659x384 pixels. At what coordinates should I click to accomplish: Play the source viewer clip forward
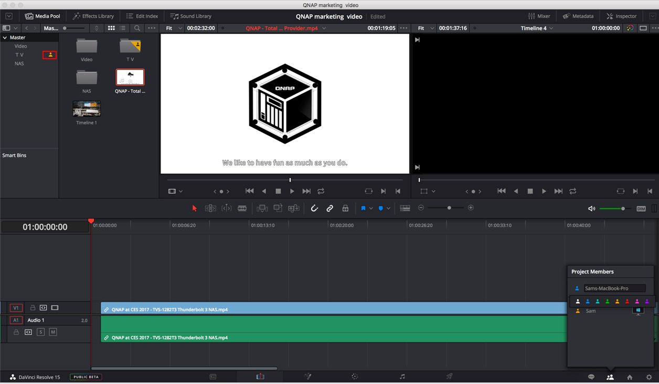[x=292, y=191]
